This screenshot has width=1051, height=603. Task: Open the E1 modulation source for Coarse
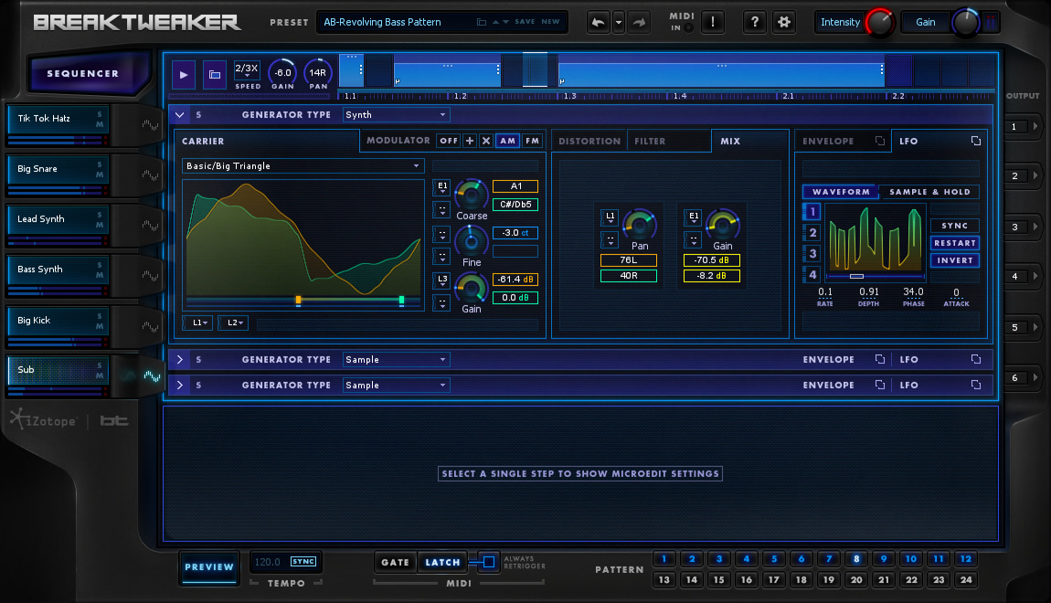[x=441, y=187]
